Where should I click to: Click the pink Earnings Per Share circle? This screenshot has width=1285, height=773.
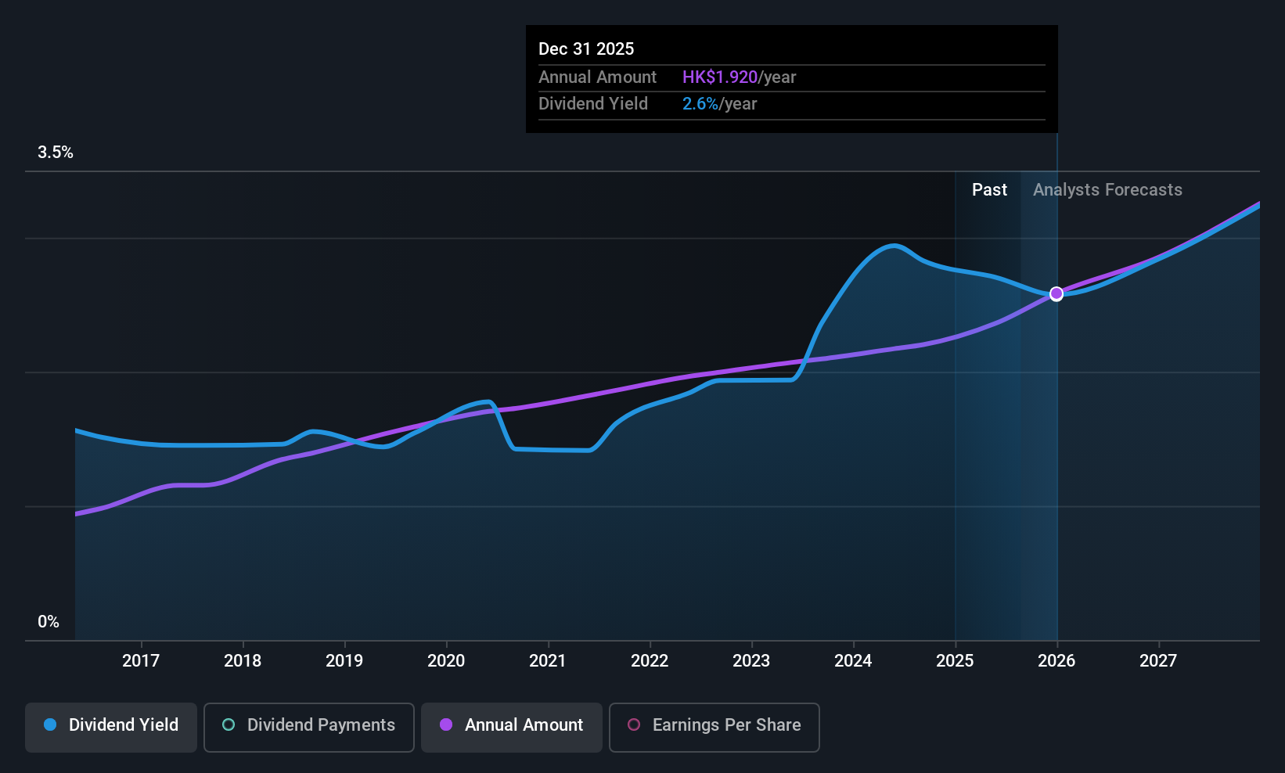(634, 724)
